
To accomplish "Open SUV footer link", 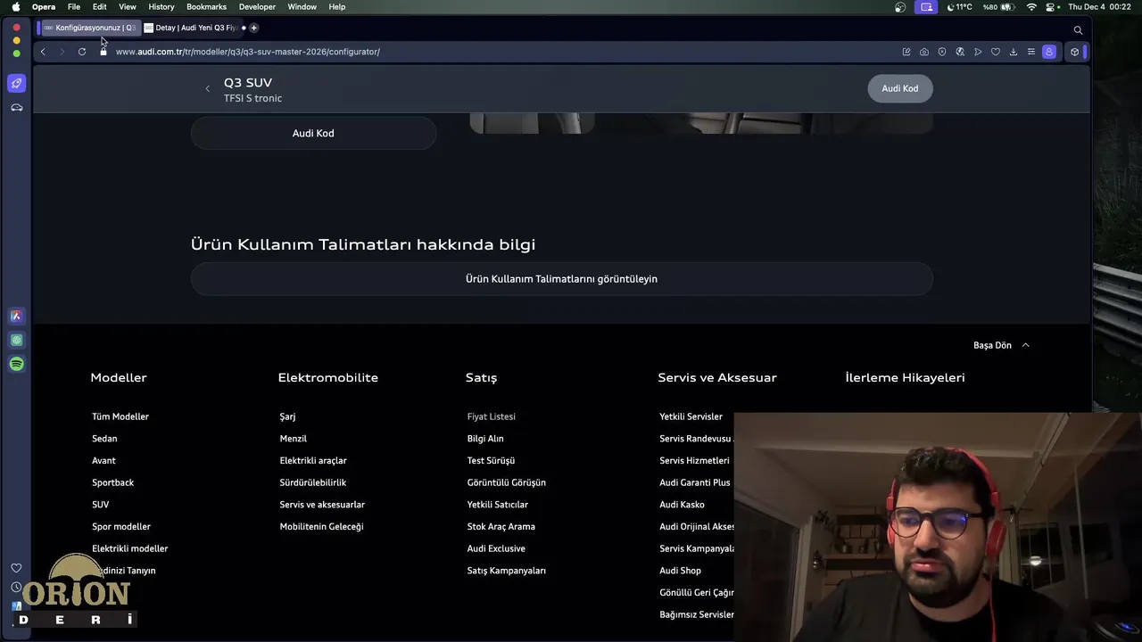I will (x=101, y=505).
